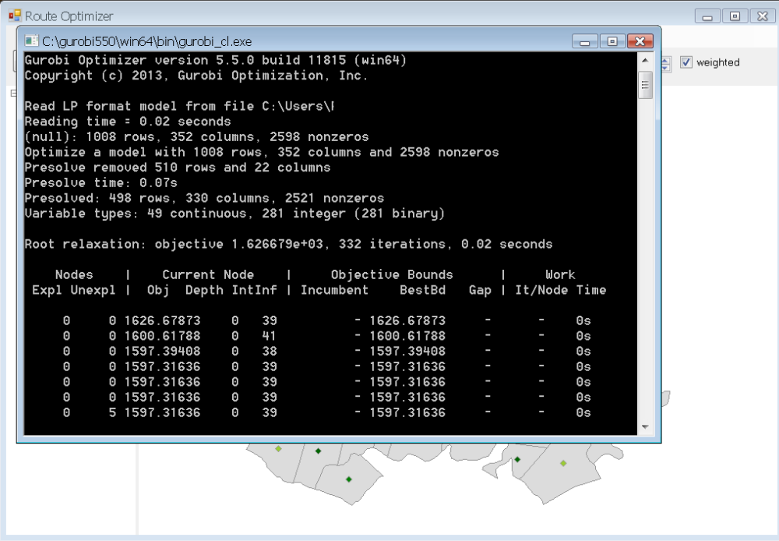Click the 'Variable types: 49 continuous' line
This screenshot has width=779, height=541.
234,214
